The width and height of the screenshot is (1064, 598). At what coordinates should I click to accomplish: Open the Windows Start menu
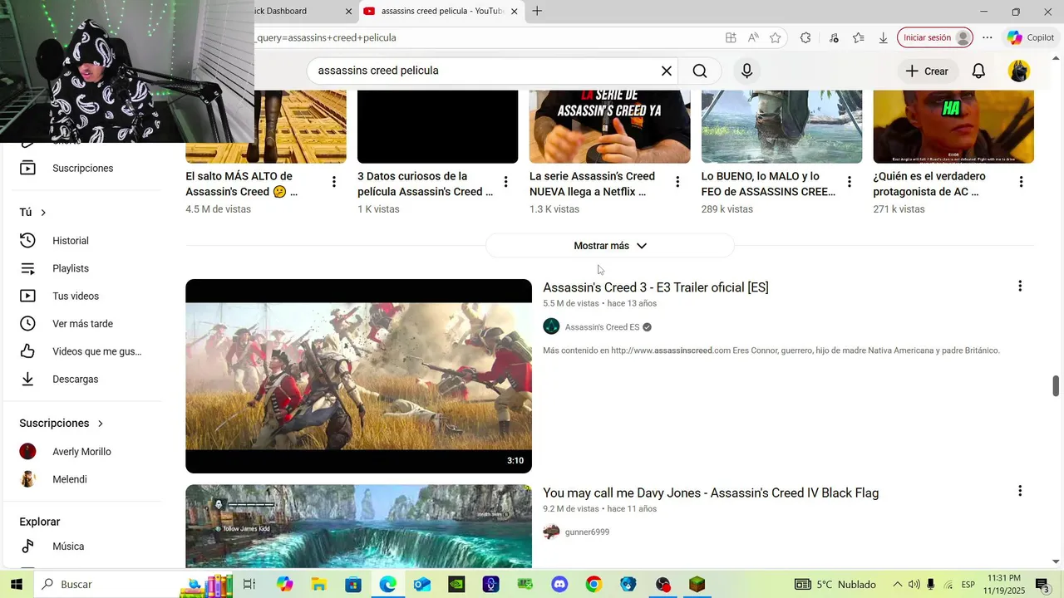16,584
